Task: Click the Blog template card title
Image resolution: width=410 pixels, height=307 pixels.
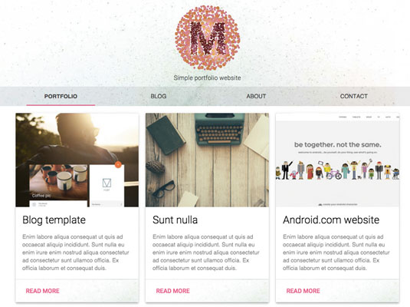Action: point(54,220)
